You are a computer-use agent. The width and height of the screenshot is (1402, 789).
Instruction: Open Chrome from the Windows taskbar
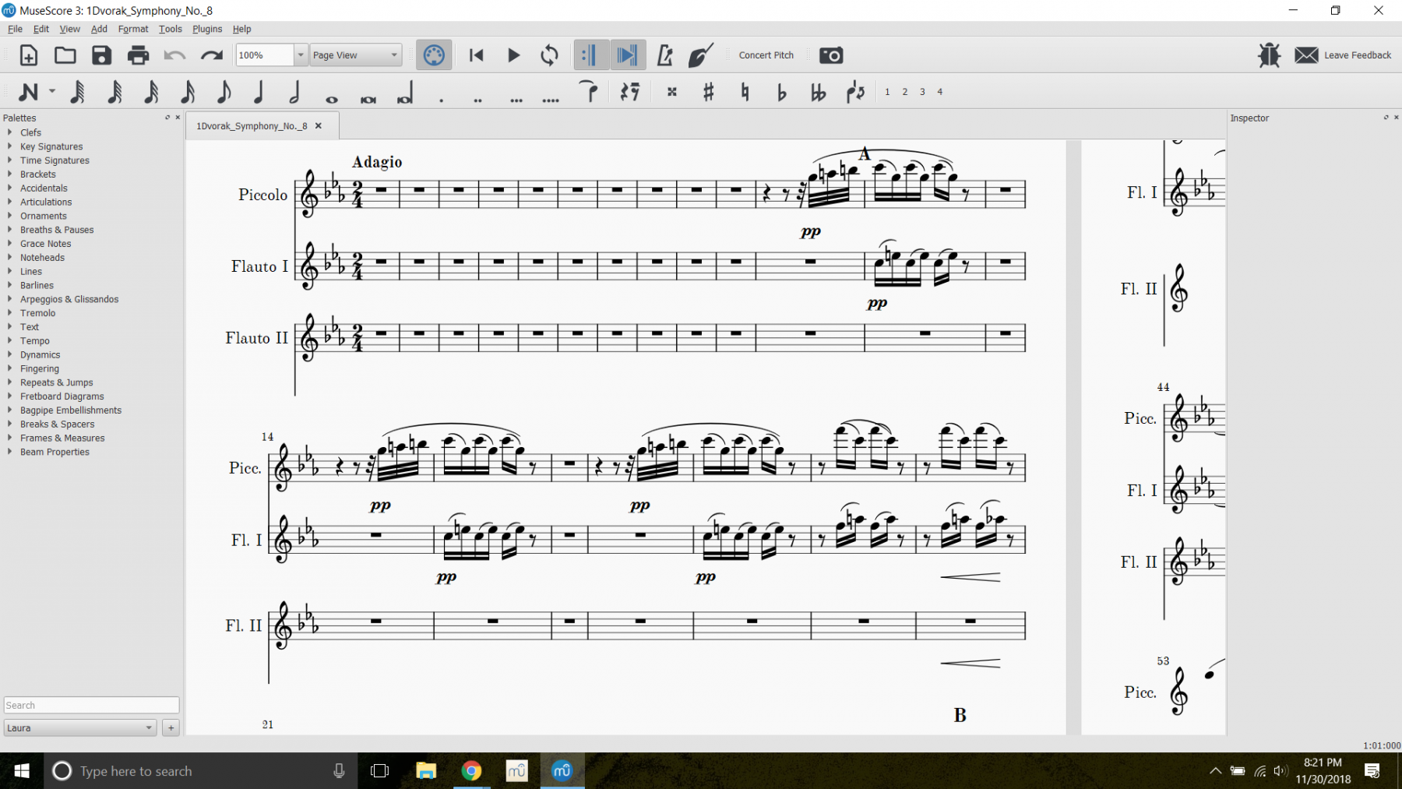tap(471, 771)
